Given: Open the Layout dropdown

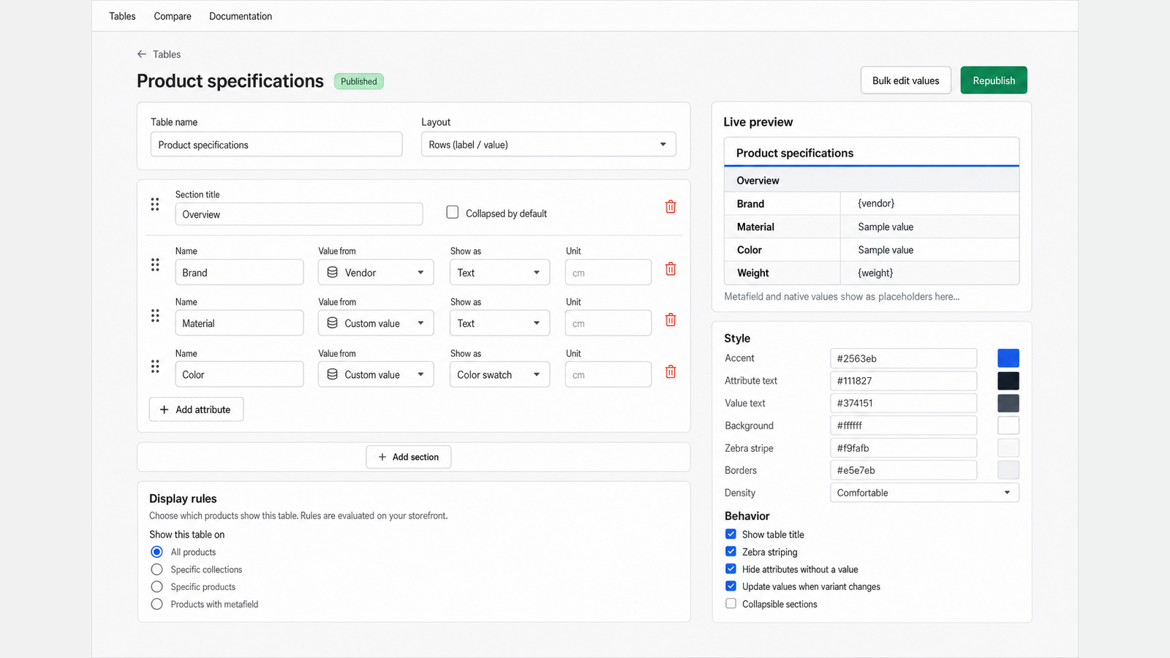Looking at the screenshot, I should click(x=548, y=144).
